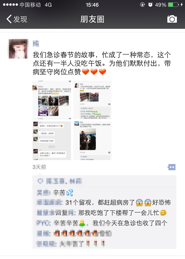Open the poster's pixelated profile avatar
The height and width of the screenshot is (259, 185).
18,49
